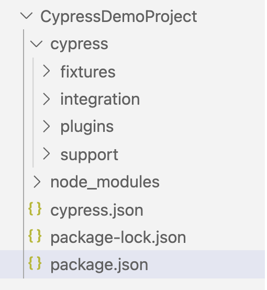Select the plugins folder name

point(87,127)
